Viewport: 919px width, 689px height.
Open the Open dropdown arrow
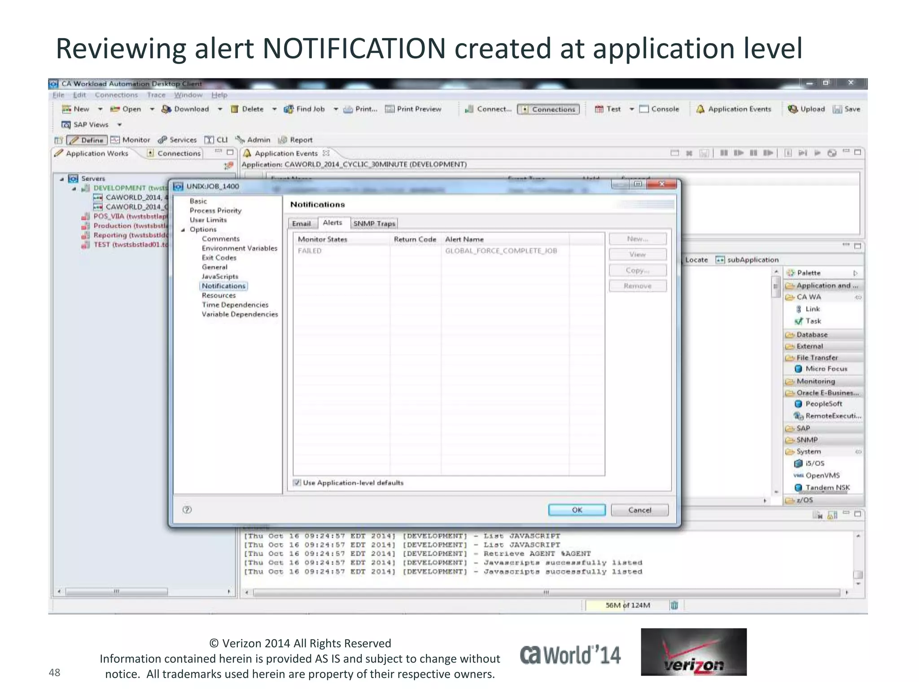152,109
